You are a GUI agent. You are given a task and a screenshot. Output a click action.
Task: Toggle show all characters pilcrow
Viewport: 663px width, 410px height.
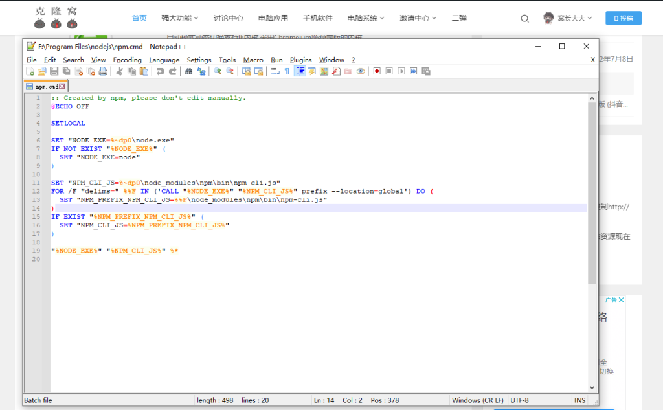point(287,71)
